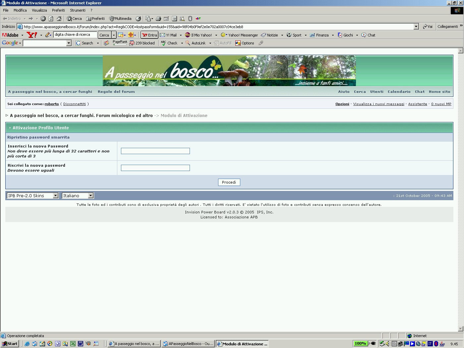
Task: Click the Disconnettiti link
Action: point(75,104)
